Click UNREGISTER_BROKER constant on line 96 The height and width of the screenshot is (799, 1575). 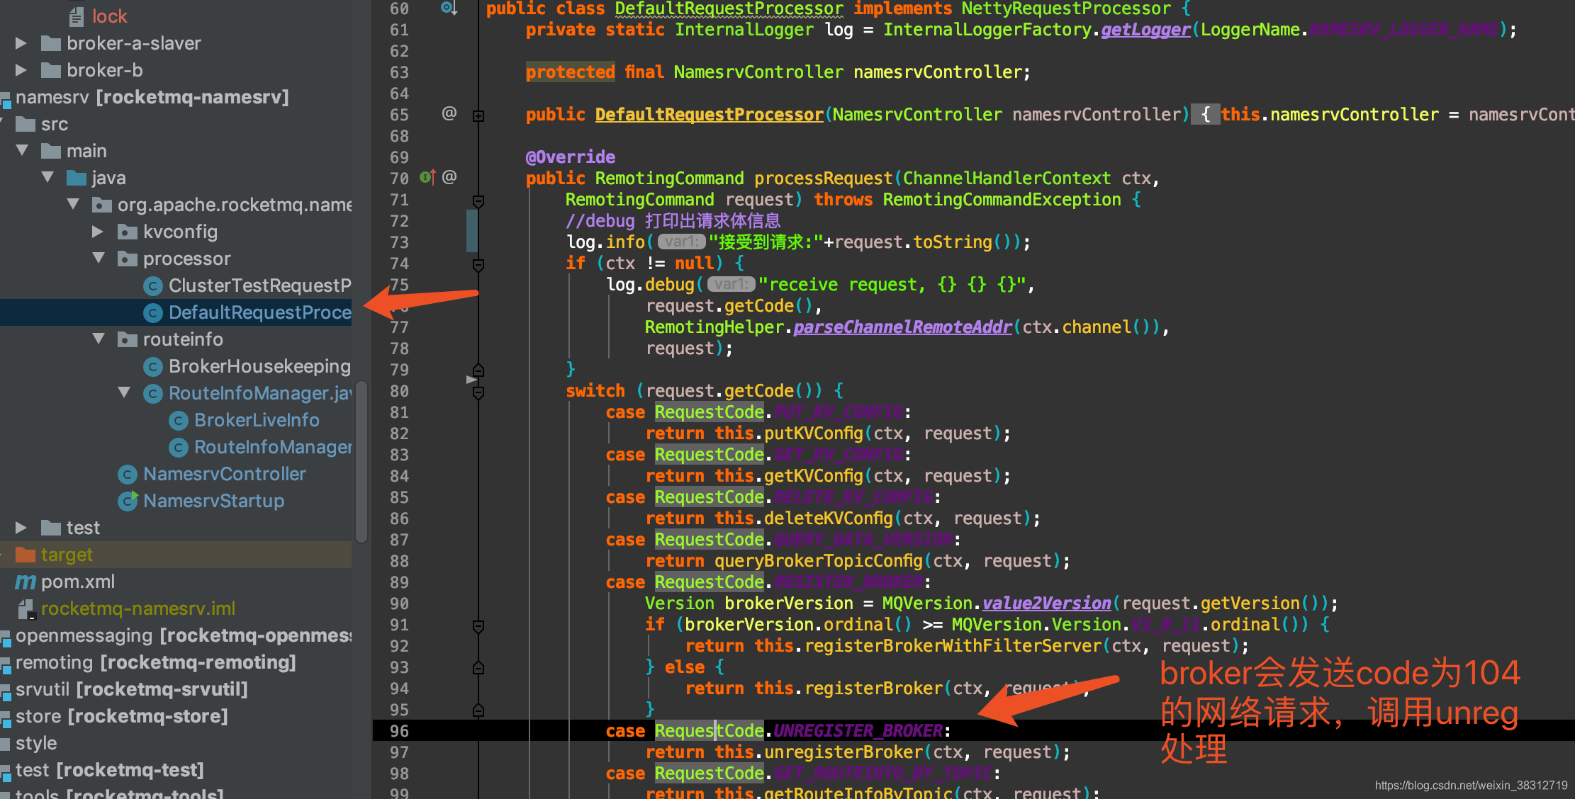[858, 731]
